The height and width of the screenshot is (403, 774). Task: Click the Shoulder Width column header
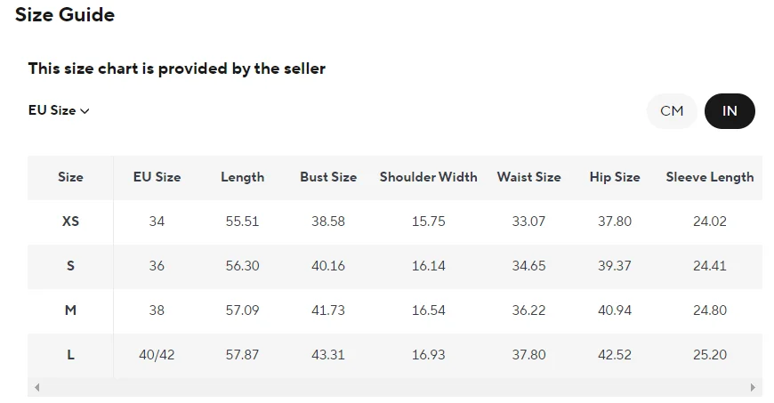click(x=428, y=177)
